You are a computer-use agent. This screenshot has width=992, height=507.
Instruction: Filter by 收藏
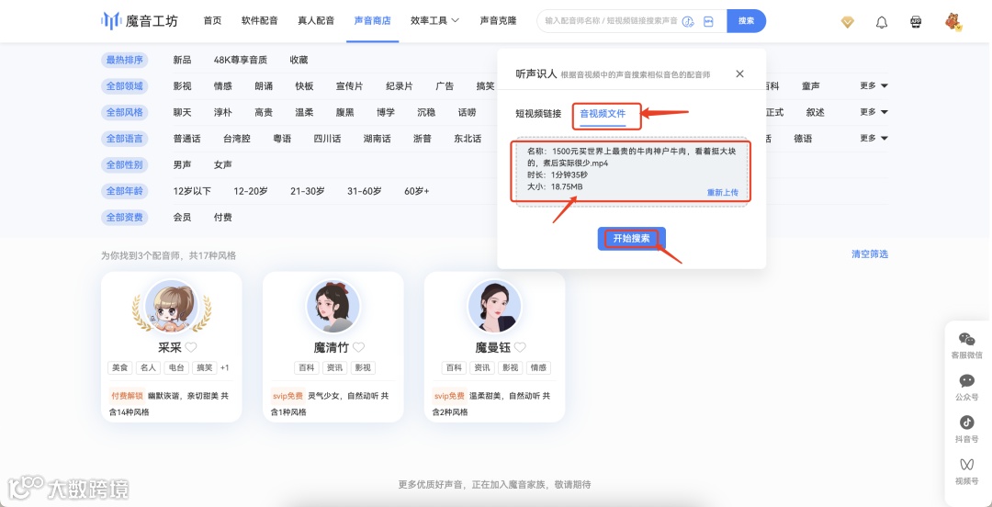pos(299,60)
